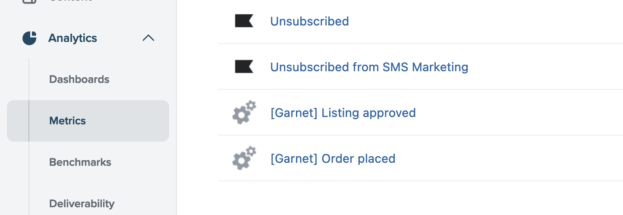Select the Metrics sidebar item
Screen dimensions: 623x215
click(x=88, y=121)
